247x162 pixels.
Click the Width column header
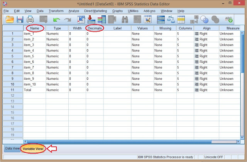pyautogui.click(x=77, y=28)
